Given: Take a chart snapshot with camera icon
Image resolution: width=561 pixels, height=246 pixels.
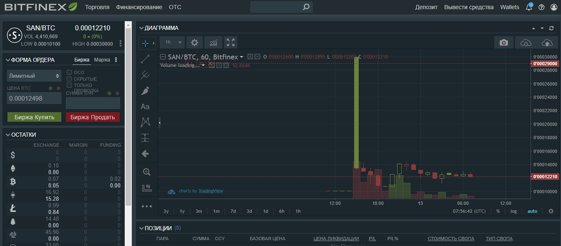Looking at the screenshot, I should pos(504,42).
